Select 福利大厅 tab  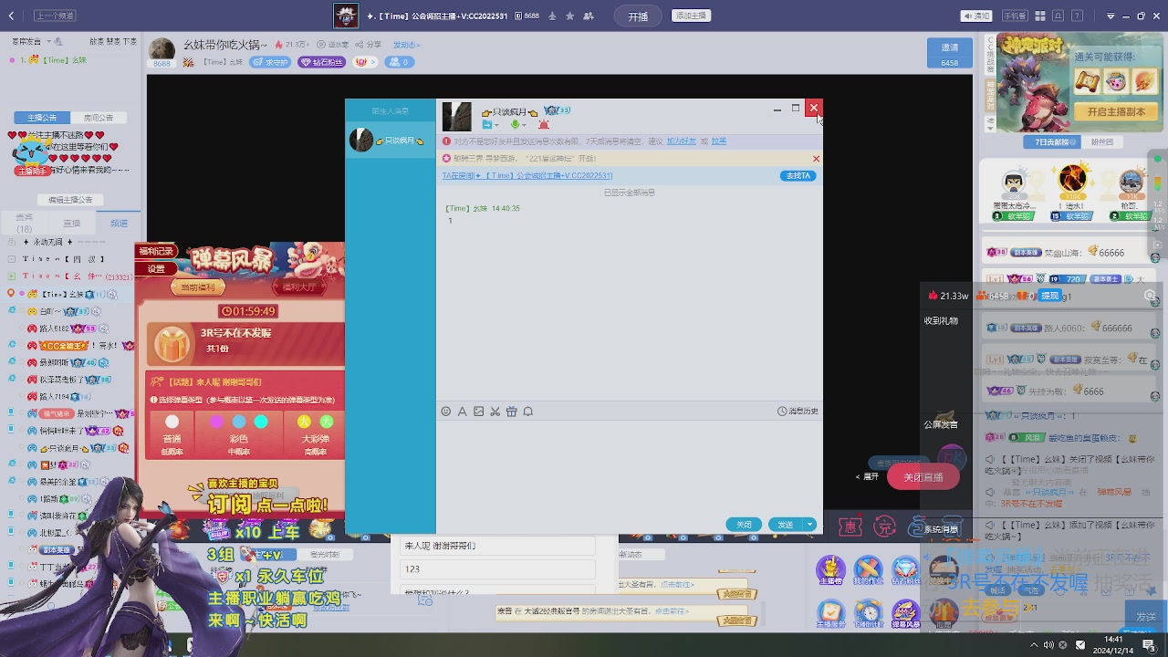(x=298, y=287)
